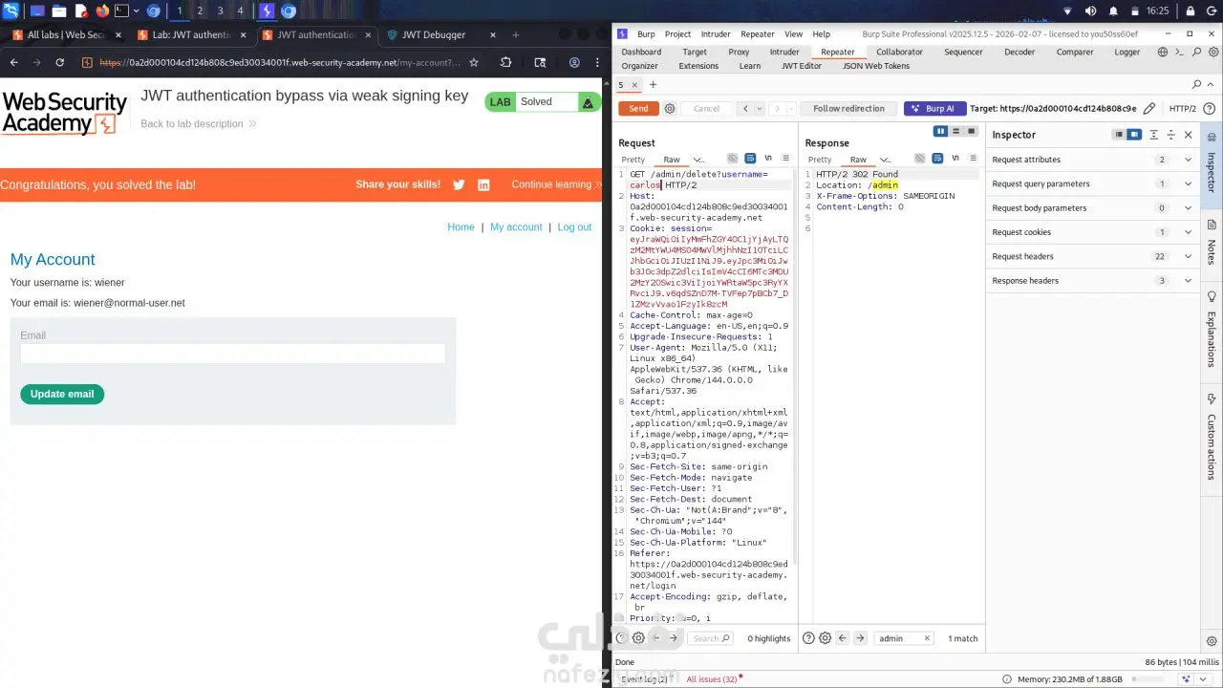Reload the page in Chrome

tap(59, 62)
